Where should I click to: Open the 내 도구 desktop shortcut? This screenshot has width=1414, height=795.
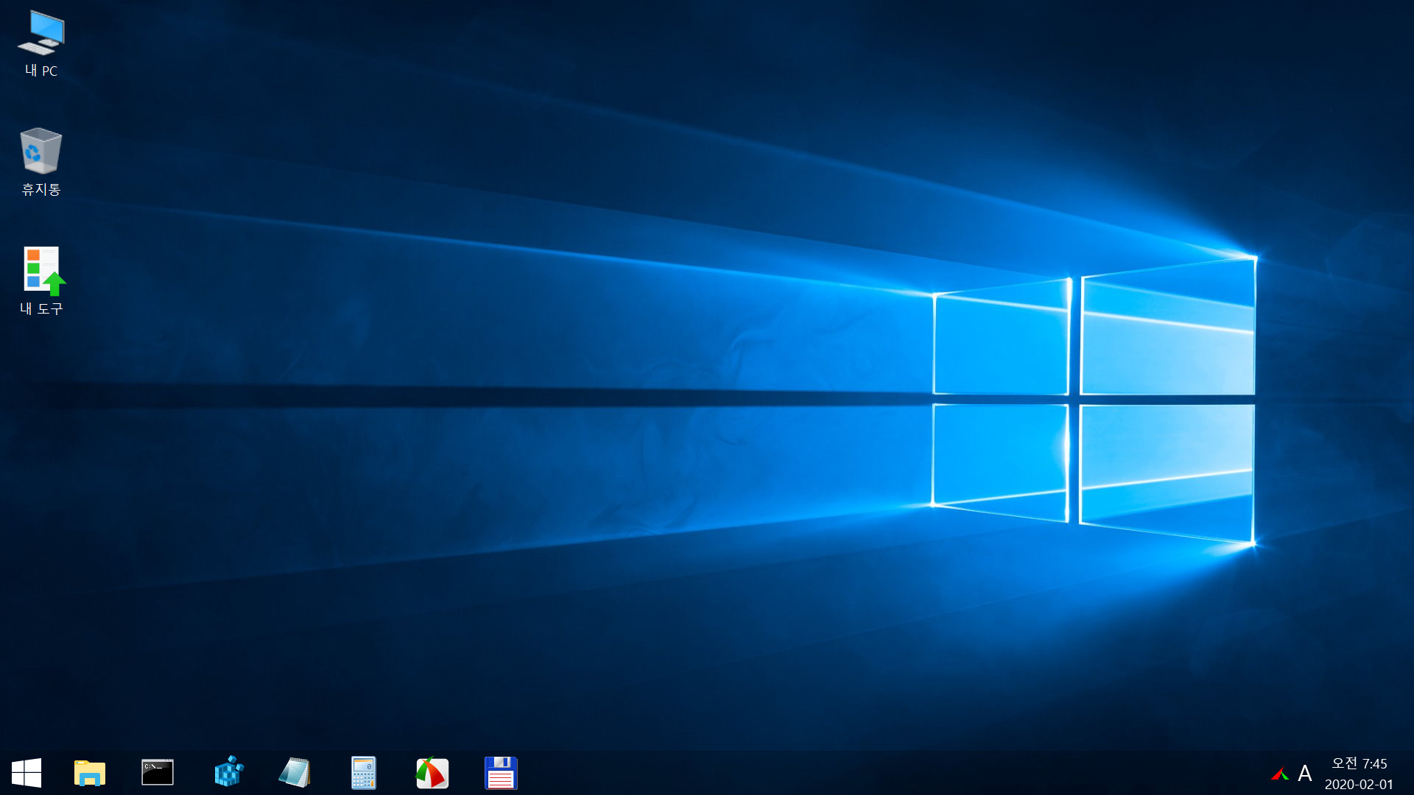point(41,281)
